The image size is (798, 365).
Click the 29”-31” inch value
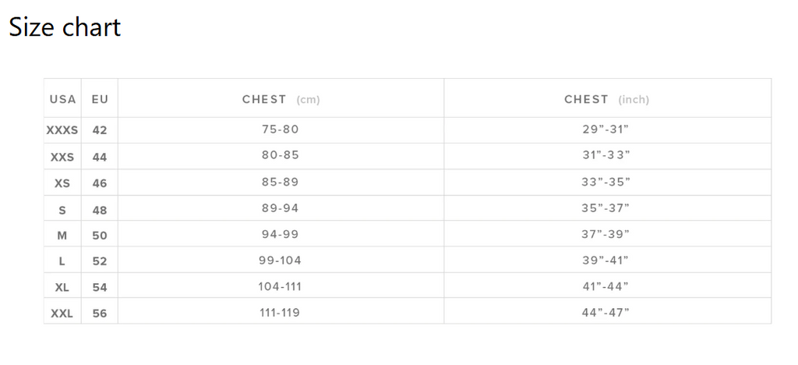coord(606,129)
